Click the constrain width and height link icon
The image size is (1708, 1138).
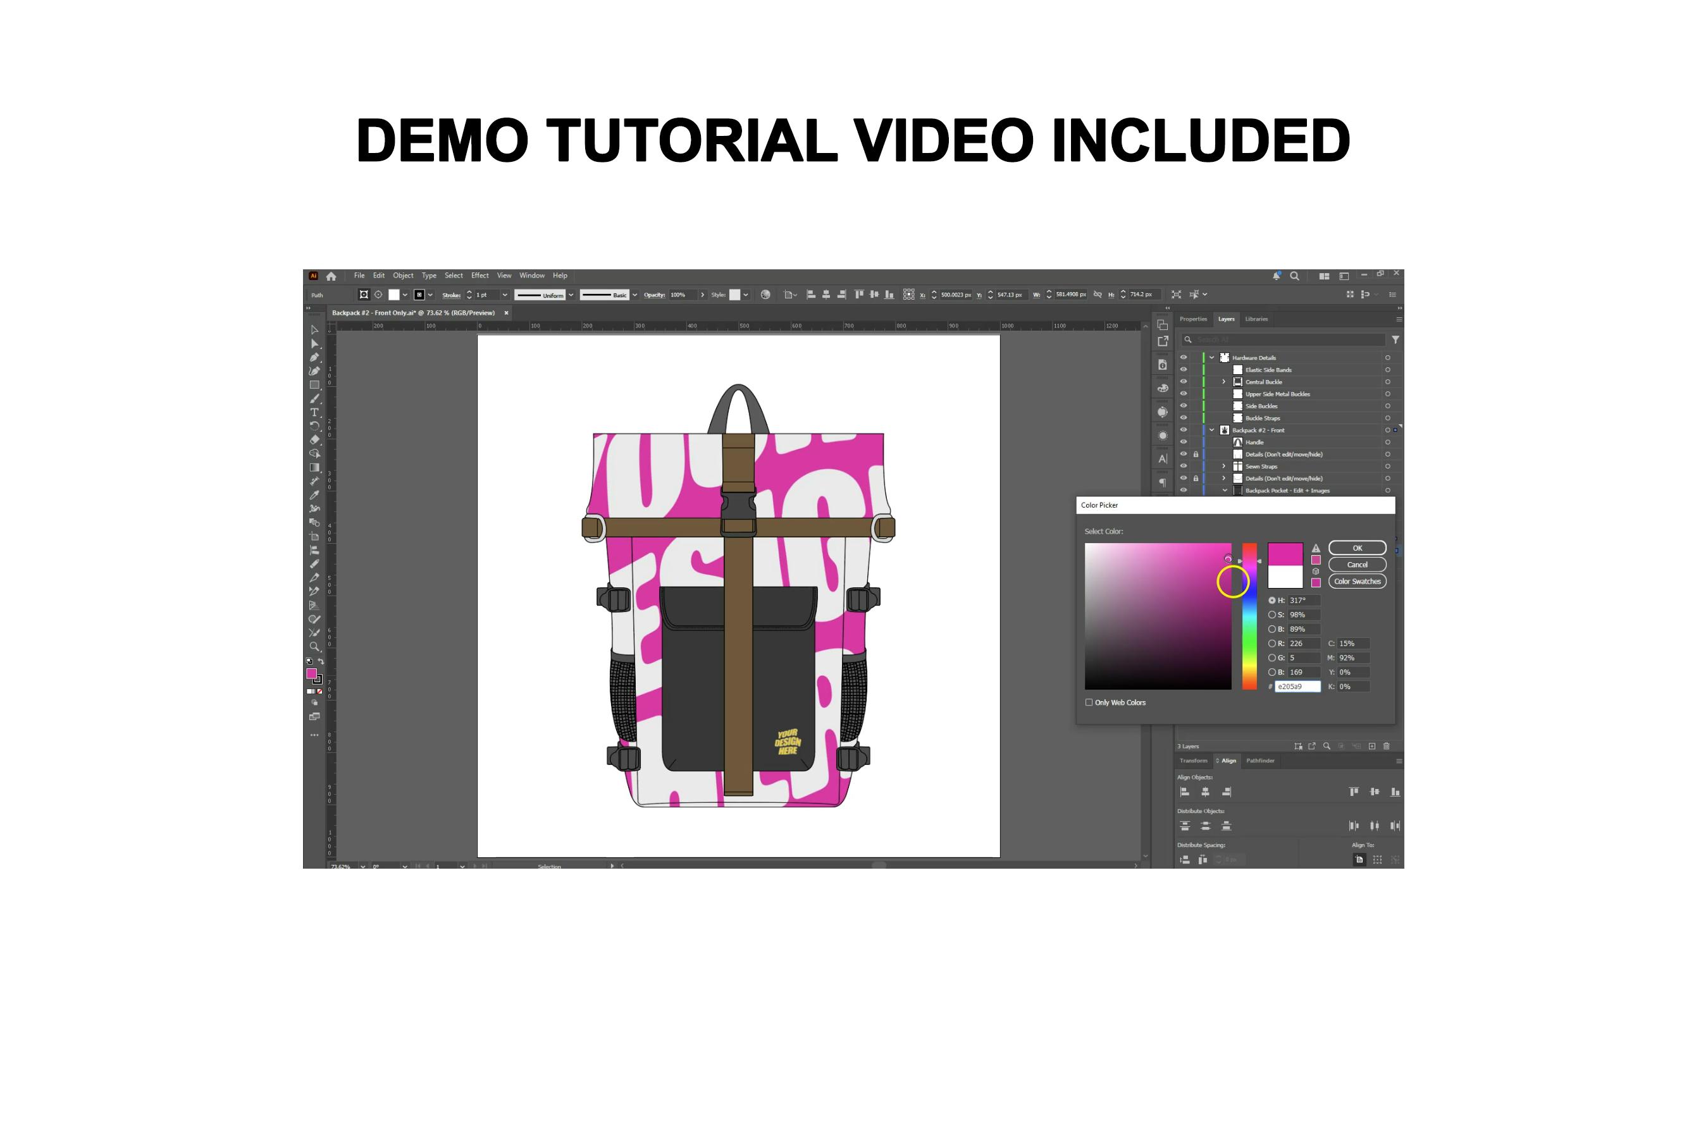1098,295
